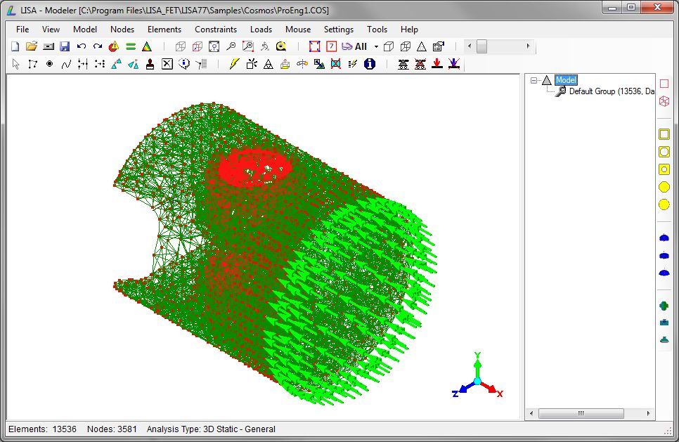Toggle the triangle element display button
679x442 pixels.
pyautogui.click(x=422, y=46)
